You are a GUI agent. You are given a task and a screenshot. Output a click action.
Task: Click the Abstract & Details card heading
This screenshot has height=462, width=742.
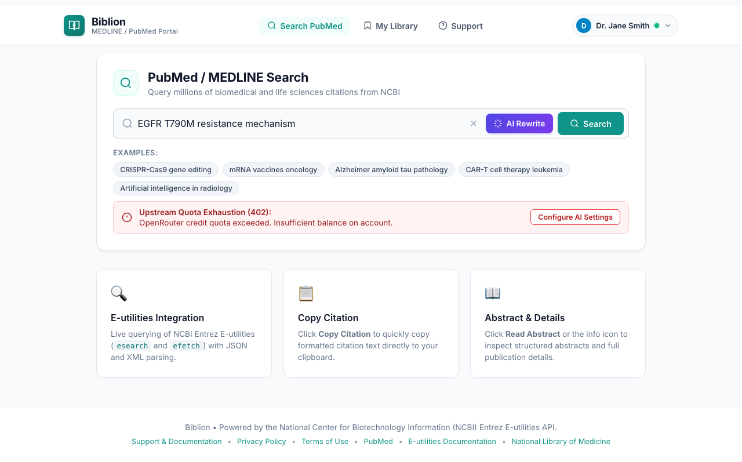point(525,318)
